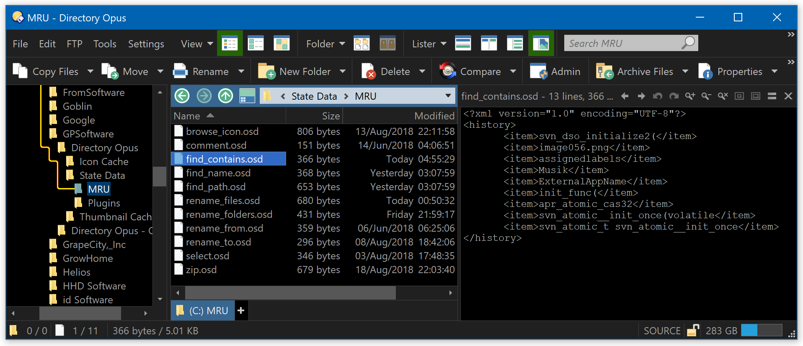Image resolution: width=803 pixels, height=346 pixels.
Task: Viewer pane: zoom in magnifier icon
Action: click(x=690, y=96)
